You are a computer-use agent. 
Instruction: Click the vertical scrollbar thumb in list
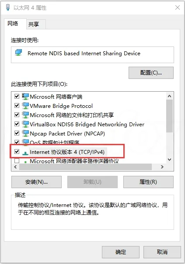pos(170,116)
